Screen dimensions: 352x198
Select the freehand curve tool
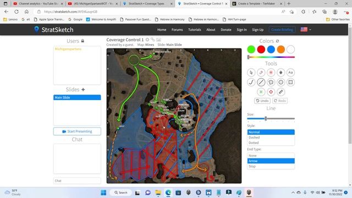point(251,82)
